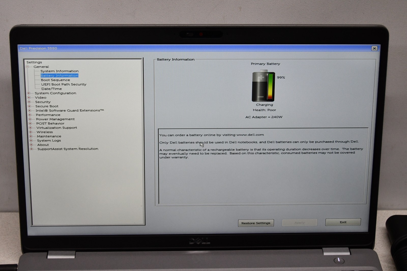The width and height of the screenshot is (407, 271).
Task: Open UEFI Boot Path Security
Action: [x=64, y=84]
